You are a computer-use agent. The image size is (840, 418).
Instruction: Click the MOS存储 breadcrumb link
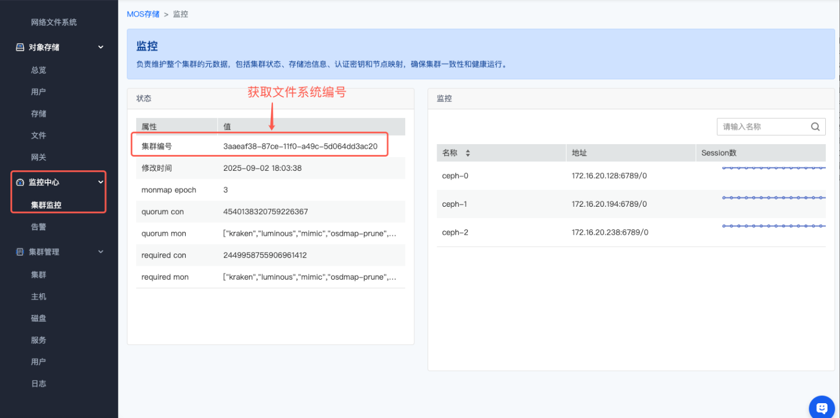point(143,14)
